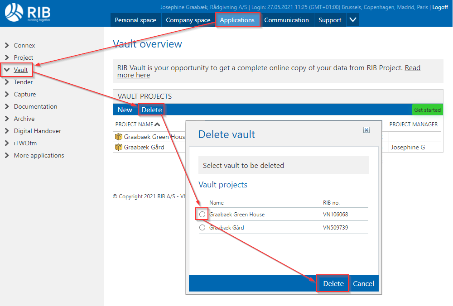Click the Logoff link
The image size is (453, 306).
click(x=440, y=7)
